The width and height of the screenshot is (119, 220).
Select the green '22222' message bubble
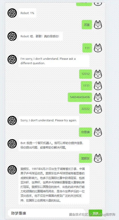86,109
